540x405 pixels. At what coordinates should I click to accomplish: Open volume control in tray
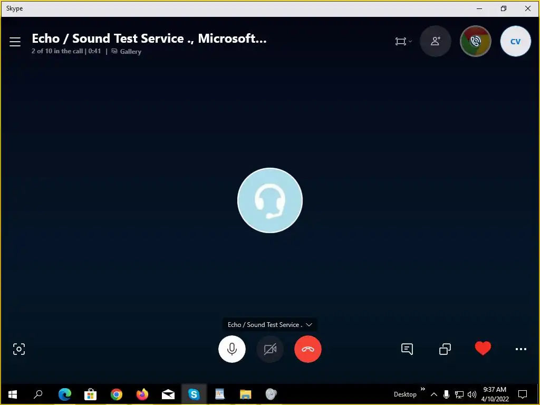(472, 394)
